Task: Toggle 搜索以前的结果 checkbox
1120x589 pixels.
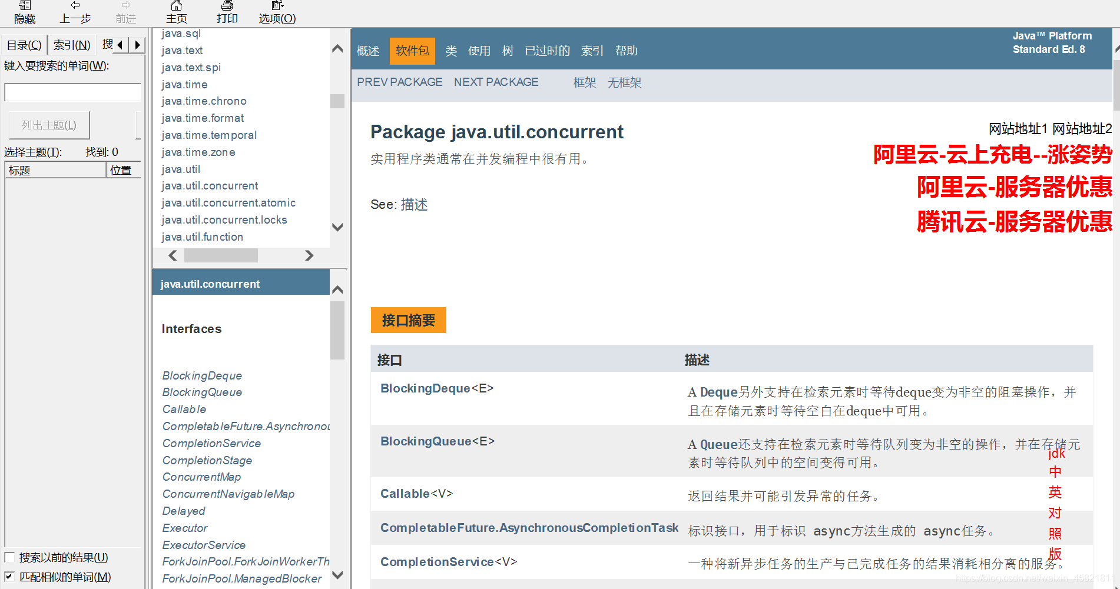Action: (x=9, y=557)
